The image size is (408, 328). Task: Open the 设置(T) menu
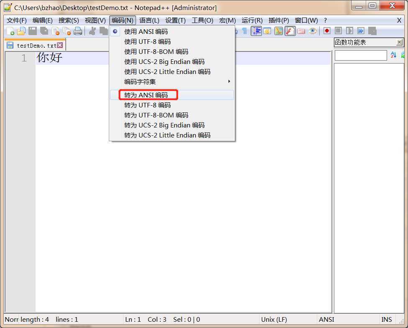(175, 20)
